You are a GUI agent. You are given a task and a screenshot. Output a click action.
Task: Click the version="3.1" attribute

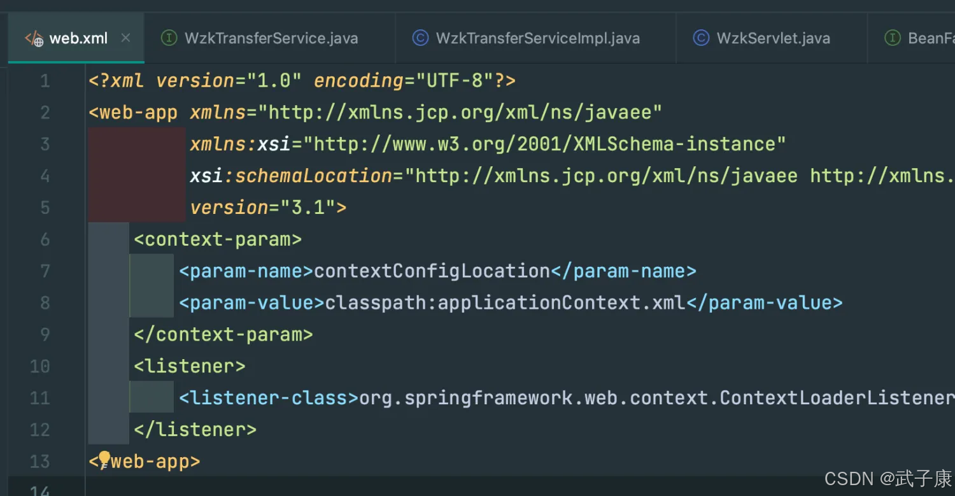click(263, 208)
